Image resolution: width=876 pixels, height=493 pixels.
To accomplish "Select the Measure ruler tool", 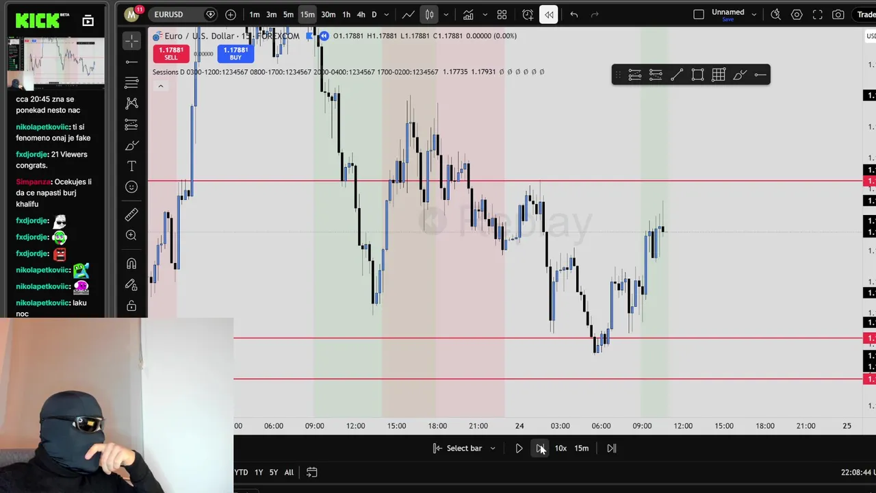I will [132, 215].
